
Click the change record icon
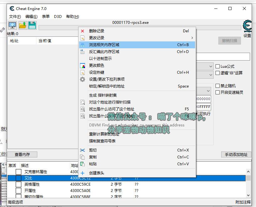83,38
